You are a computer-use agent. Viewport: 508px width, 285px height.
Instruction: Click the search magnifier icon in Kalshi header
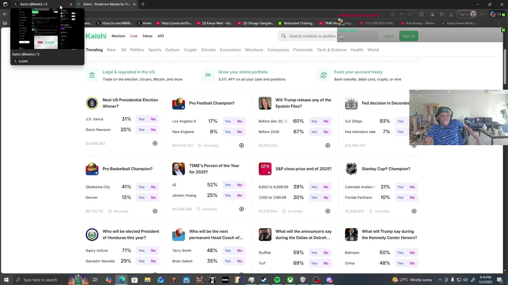click(x=284, y=36)
